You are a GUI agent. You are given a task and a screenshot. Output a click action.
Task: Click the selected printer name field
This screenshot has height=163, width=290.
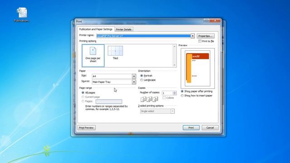pyautogui.click(x=143, y=36)
